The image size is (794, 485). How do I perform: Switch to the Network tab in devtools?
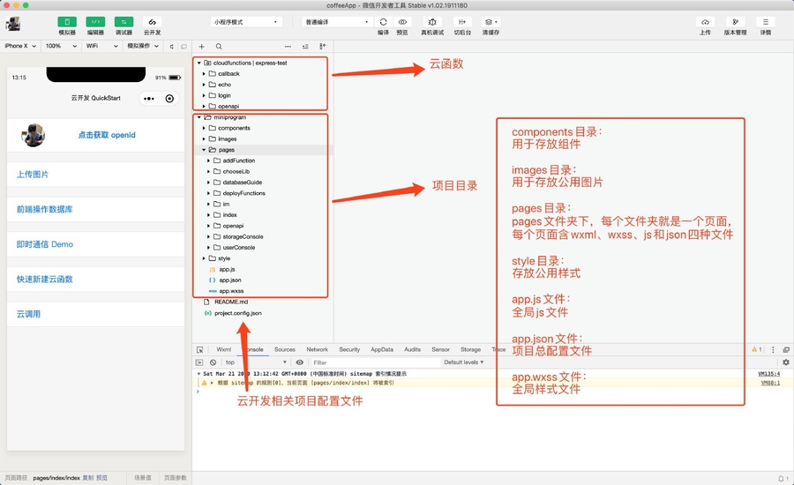click(x=317, y=349)
